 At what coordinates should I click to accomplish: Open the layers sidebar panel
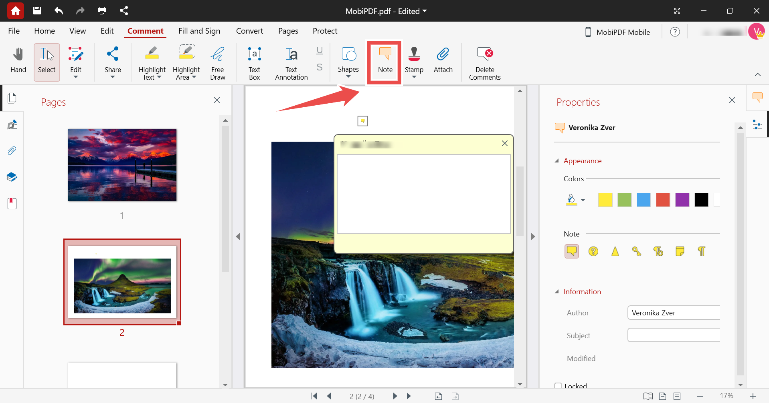point(12,177)
